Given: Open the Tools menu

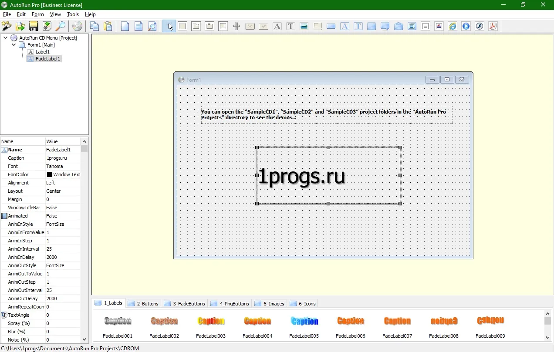Looking at the screenshot, I should click(73, 14).
